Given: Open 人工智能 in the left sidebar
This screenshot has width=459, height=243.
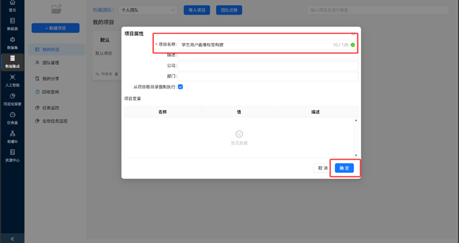Looking at the screenshot, I should [x=13, y=81].
